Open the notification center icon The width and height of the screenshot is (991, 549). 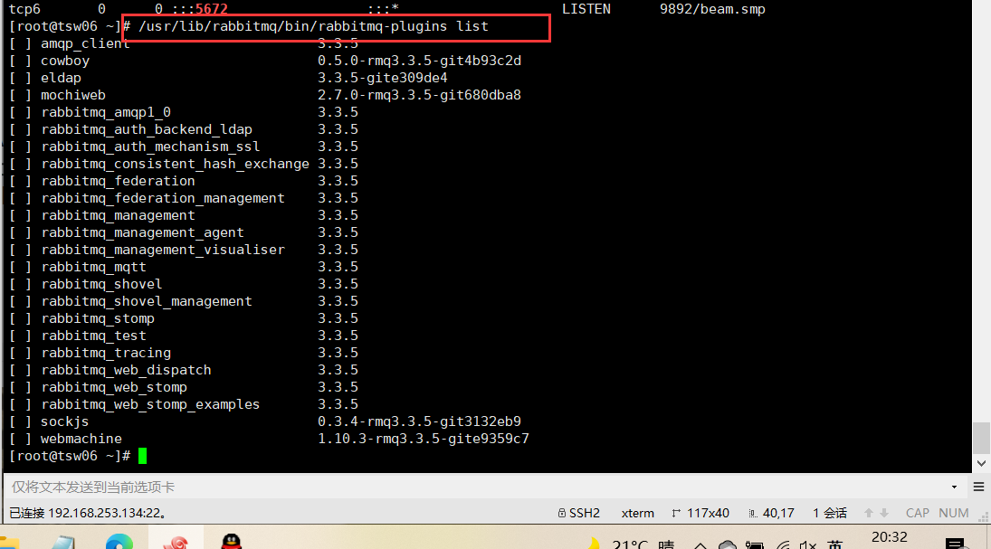[x=955, y=544]
